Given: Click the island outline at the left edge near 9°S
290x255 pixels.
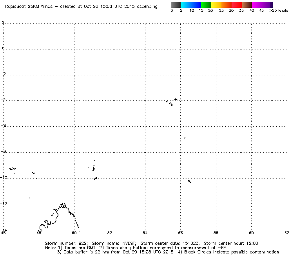Looking at the screenshot, I should click(13, 169).
